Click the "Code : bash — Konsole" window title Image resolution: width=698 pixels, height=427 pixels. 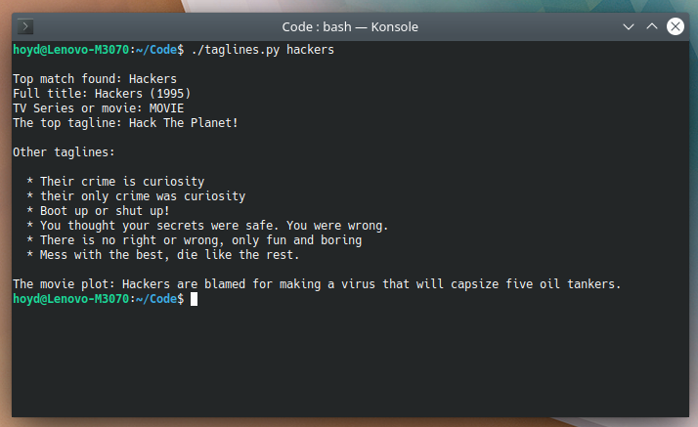(348, 27)
